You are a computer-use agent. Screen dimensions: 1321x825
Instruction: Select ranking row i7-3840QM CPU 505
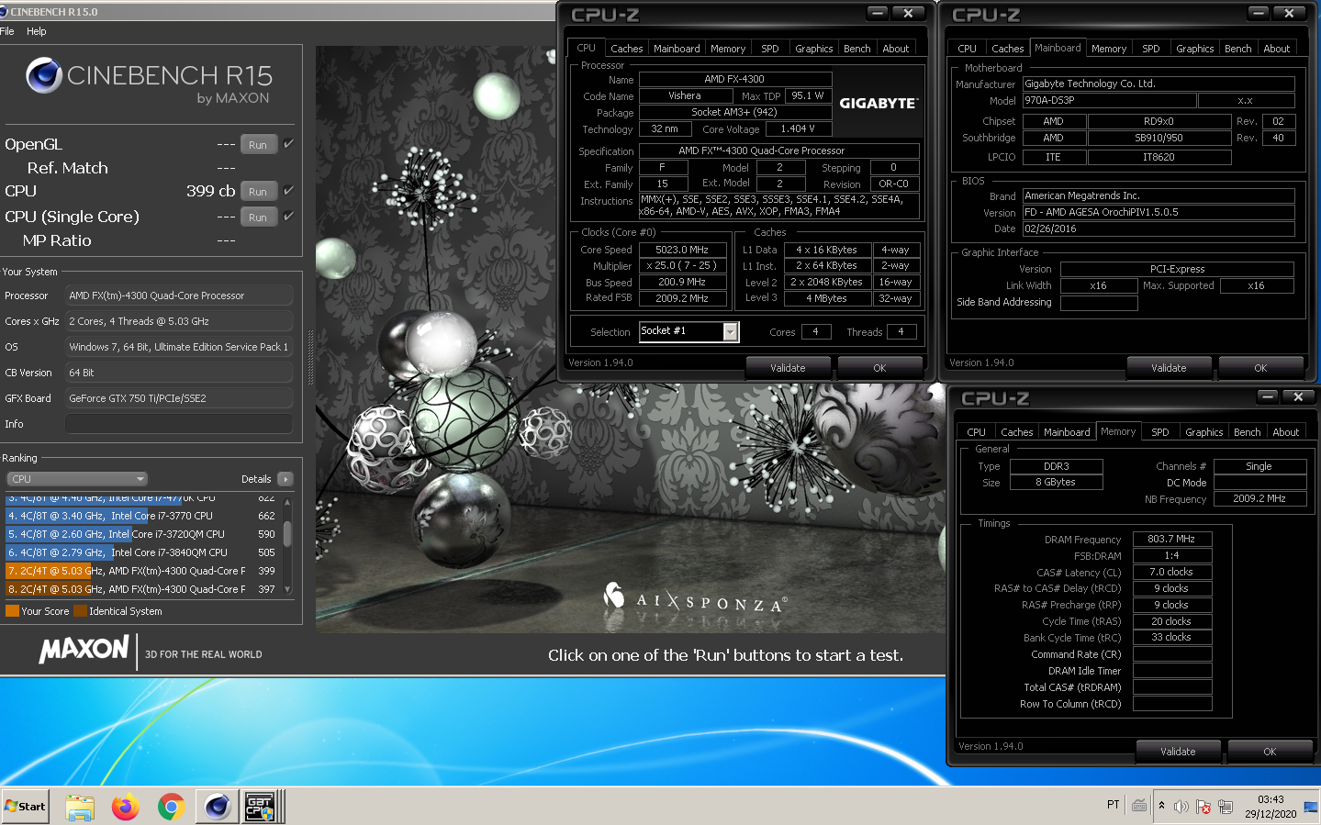[141, 552]
